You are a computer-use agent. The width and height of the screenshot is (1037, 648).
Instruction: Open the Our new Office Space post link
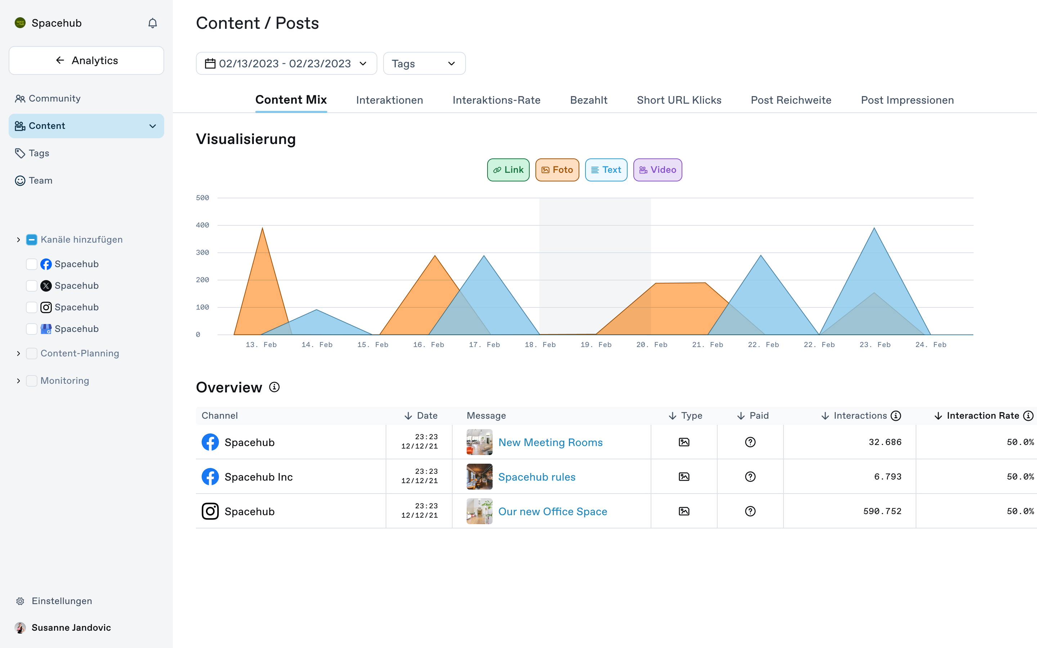(x=552, y=511)
